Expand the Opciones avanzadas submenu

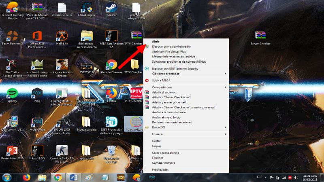click(x=186, y=74)
